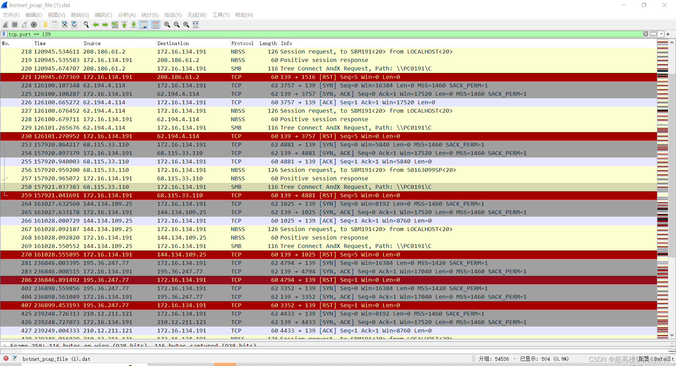Apply the display filter arrow

654,34
